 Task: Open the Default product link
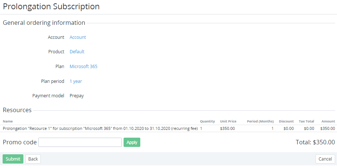(x=77, y=52)
